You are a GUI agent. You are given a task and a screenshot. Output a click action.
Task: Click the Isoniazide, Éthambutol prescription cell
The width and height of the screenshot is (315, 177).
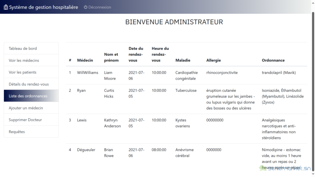283,96
